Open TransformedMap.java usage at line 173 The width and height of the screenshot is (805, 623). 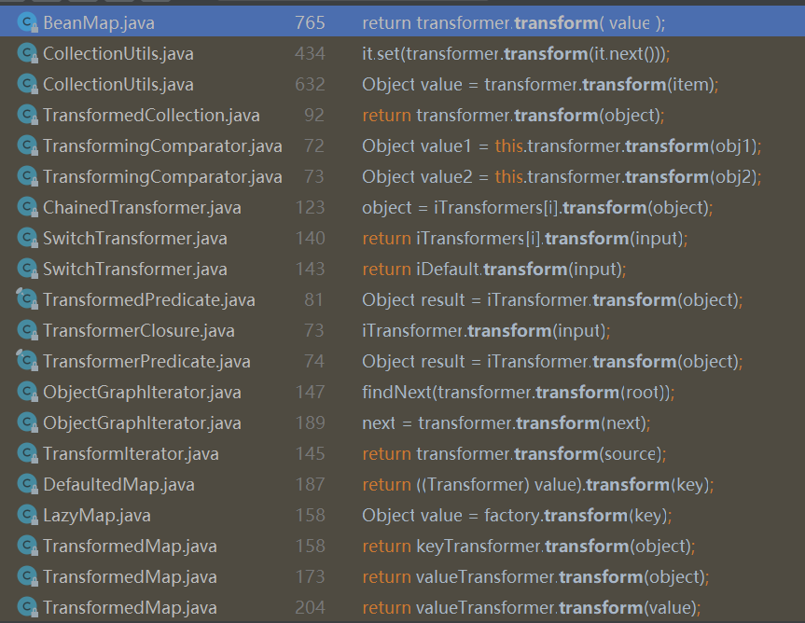(x=130, y=577)
